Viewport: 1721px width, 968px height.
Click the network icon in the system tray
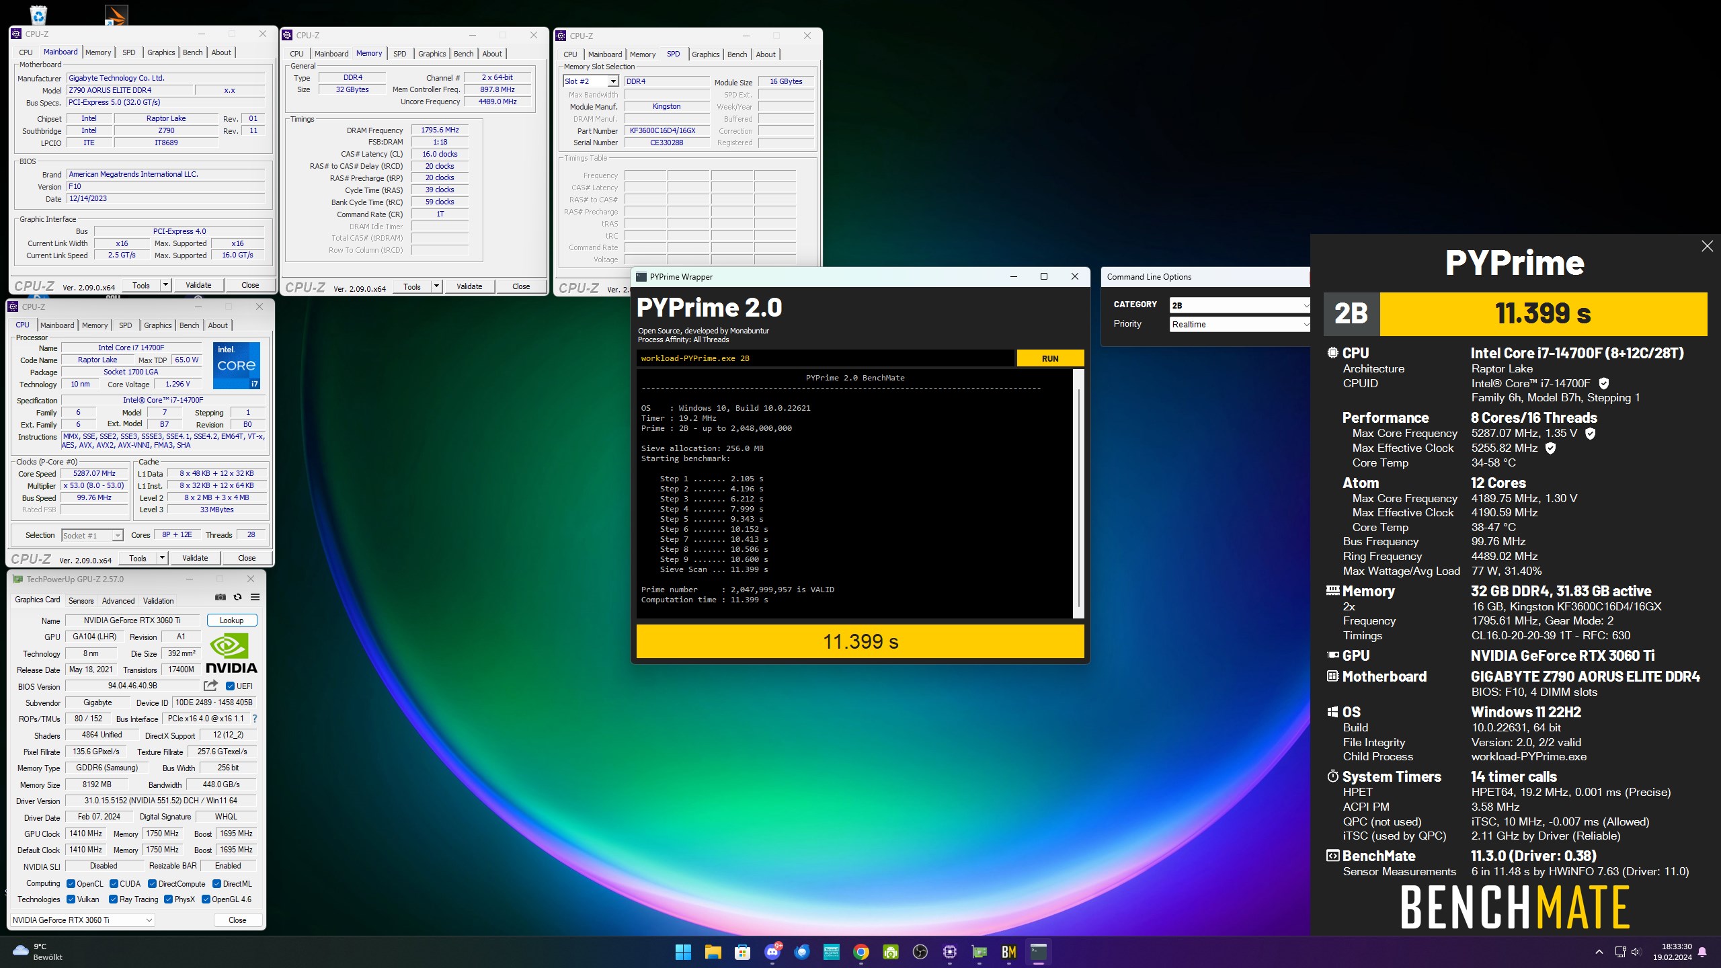point(1620,952)
